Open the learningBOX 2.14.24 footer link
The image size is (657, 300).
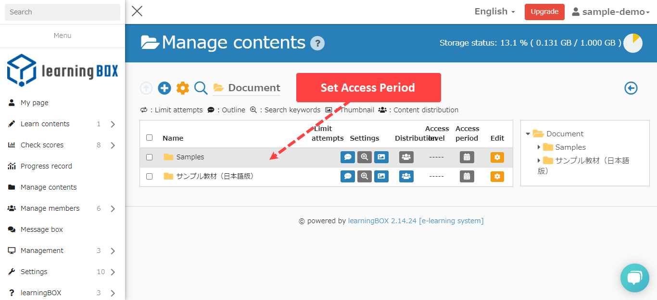(382, 221)
